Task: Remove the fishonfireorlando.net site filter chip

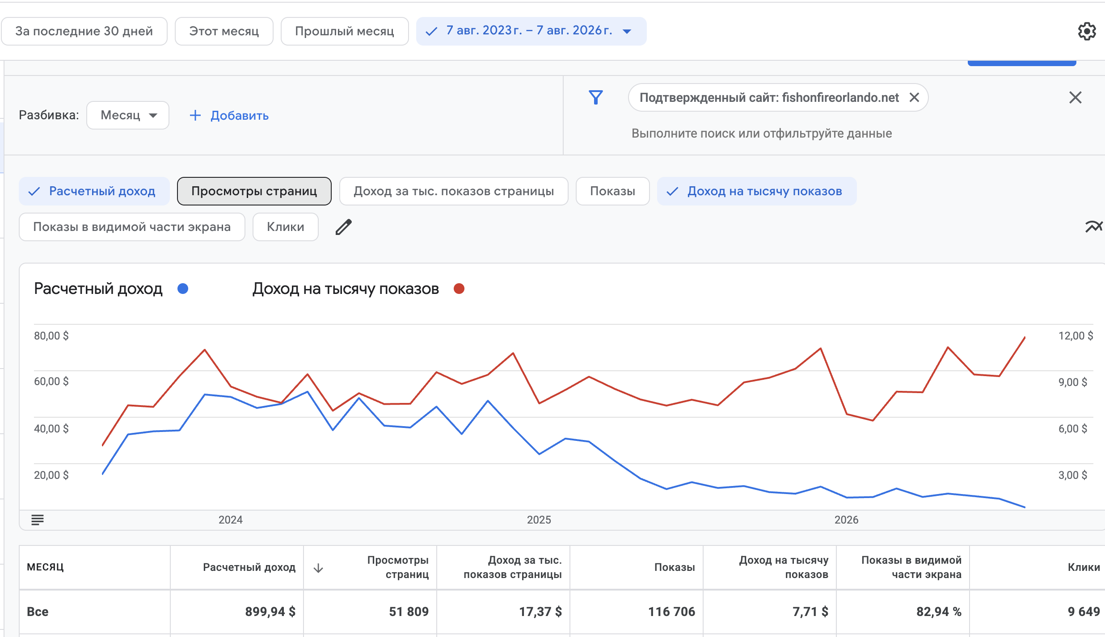Action: coord(915,97)
